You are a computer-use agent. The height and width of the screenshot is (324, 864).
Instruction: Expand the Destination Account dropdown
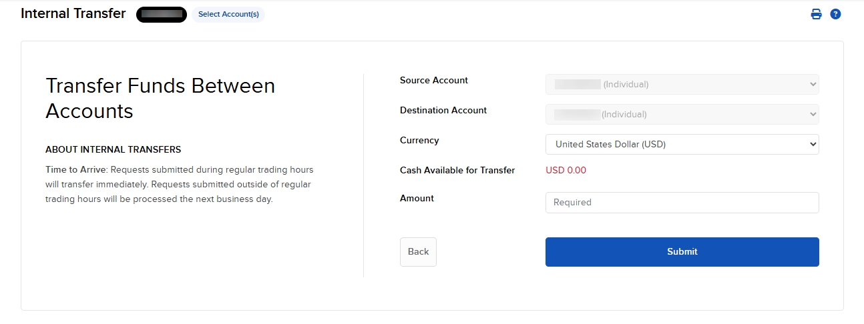[682, 115]
